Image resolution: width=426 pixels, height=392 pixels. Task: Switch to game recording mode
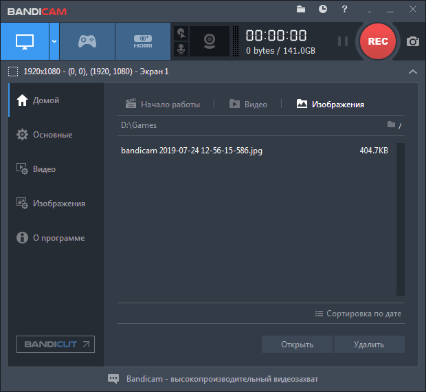pyautogui.click(x=87, y=41)
